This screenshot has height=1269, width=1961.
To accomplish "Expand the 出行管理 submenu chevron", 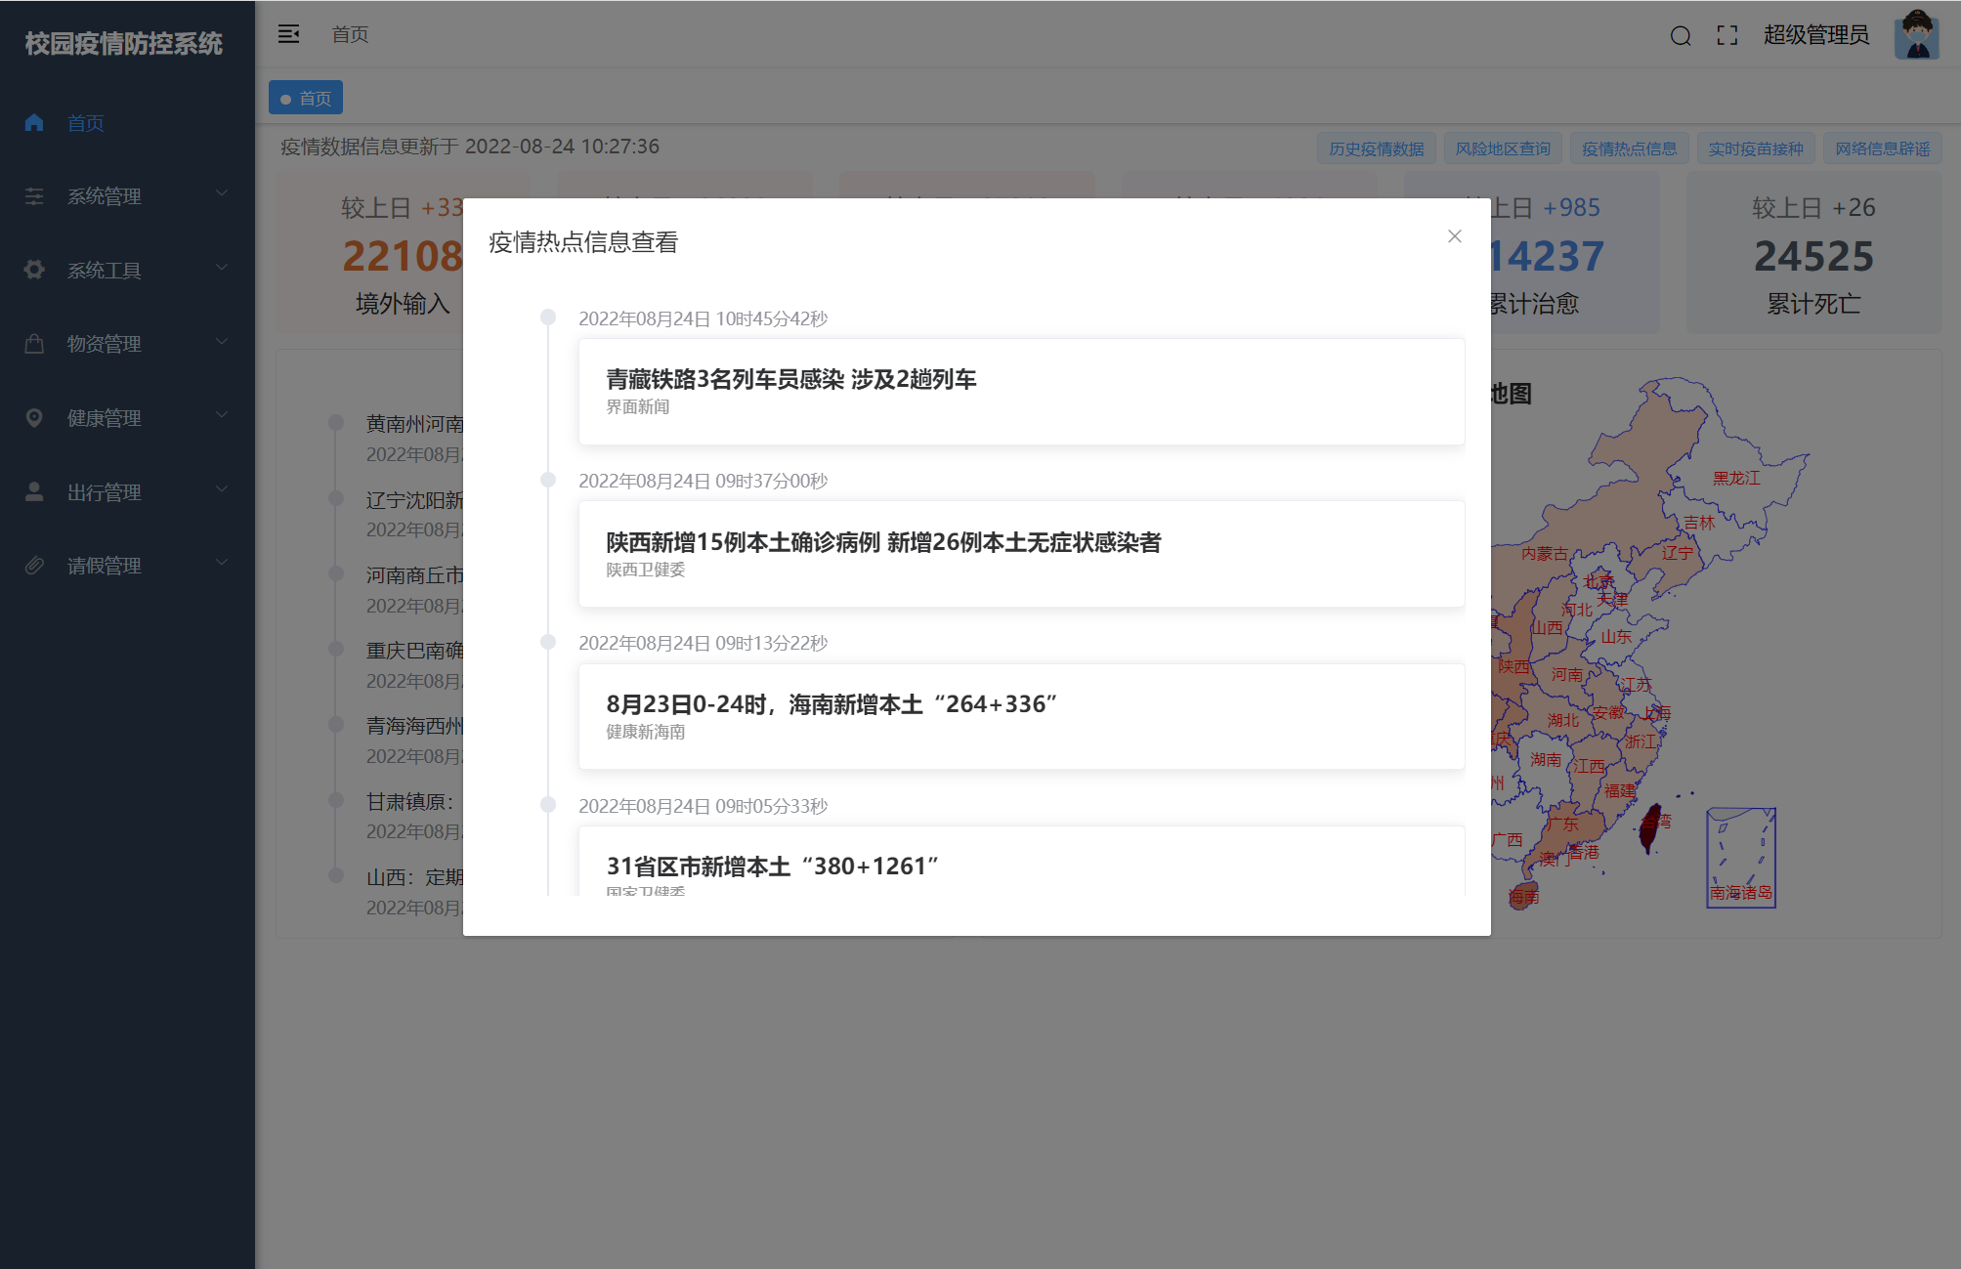I will click(x=222, y=489).
